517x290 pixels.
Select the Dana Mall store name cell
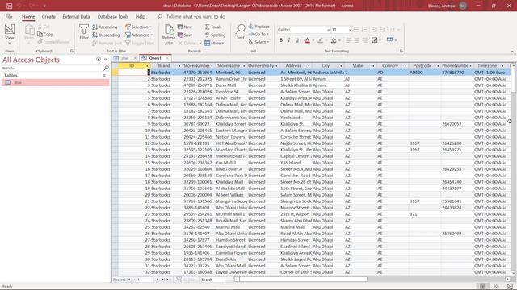(231, 85)
